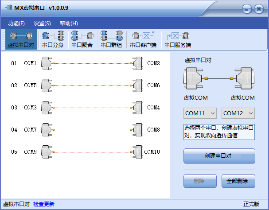This screenshot has height=210, width=269.
Task: Switch to 串口分身 mode
Action: click(x=53, y=39)
